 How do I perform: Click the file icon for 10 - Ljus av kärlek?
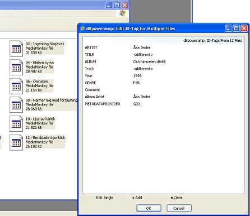pos(16,123)
